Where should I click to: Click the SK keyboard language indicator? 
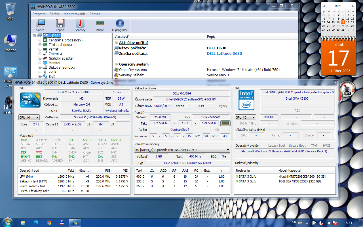[x=294, y=222]
